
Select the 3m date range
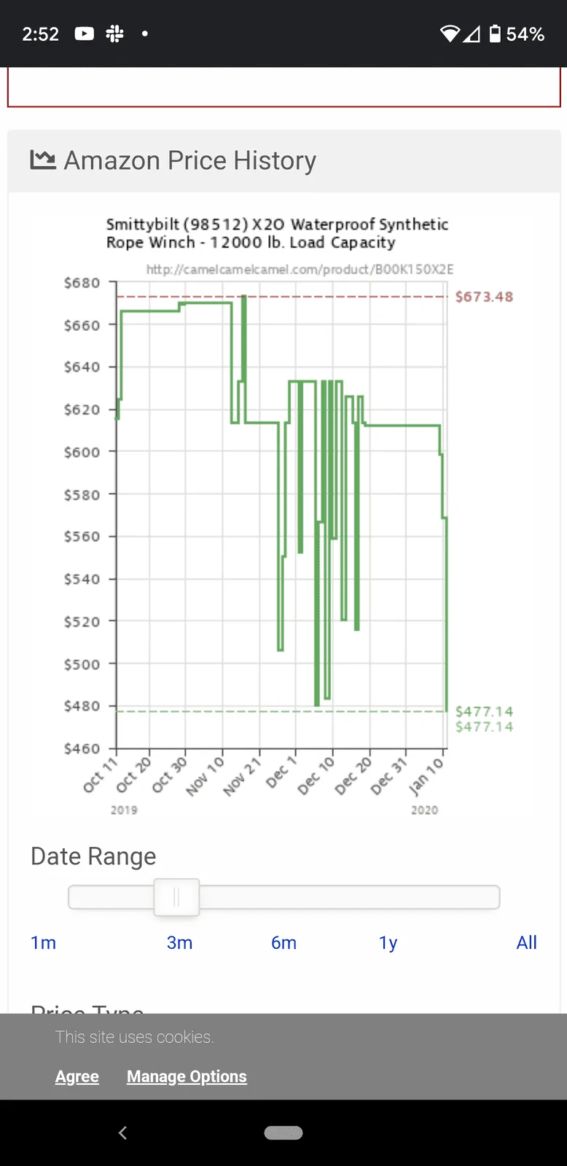tap(179, 942)
